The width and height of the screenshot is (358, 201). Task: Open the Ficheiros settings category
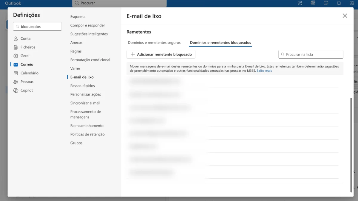point(28,47)
